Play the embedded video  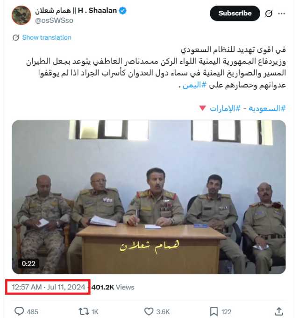(149, 197)
